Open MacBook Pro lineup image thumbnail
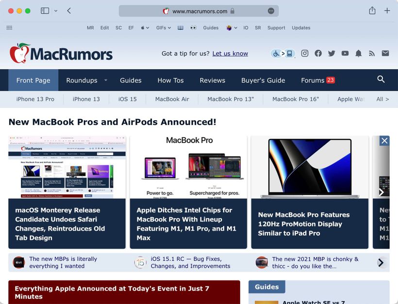The height and width of the screenshot is (304, 398). (188, 167)
